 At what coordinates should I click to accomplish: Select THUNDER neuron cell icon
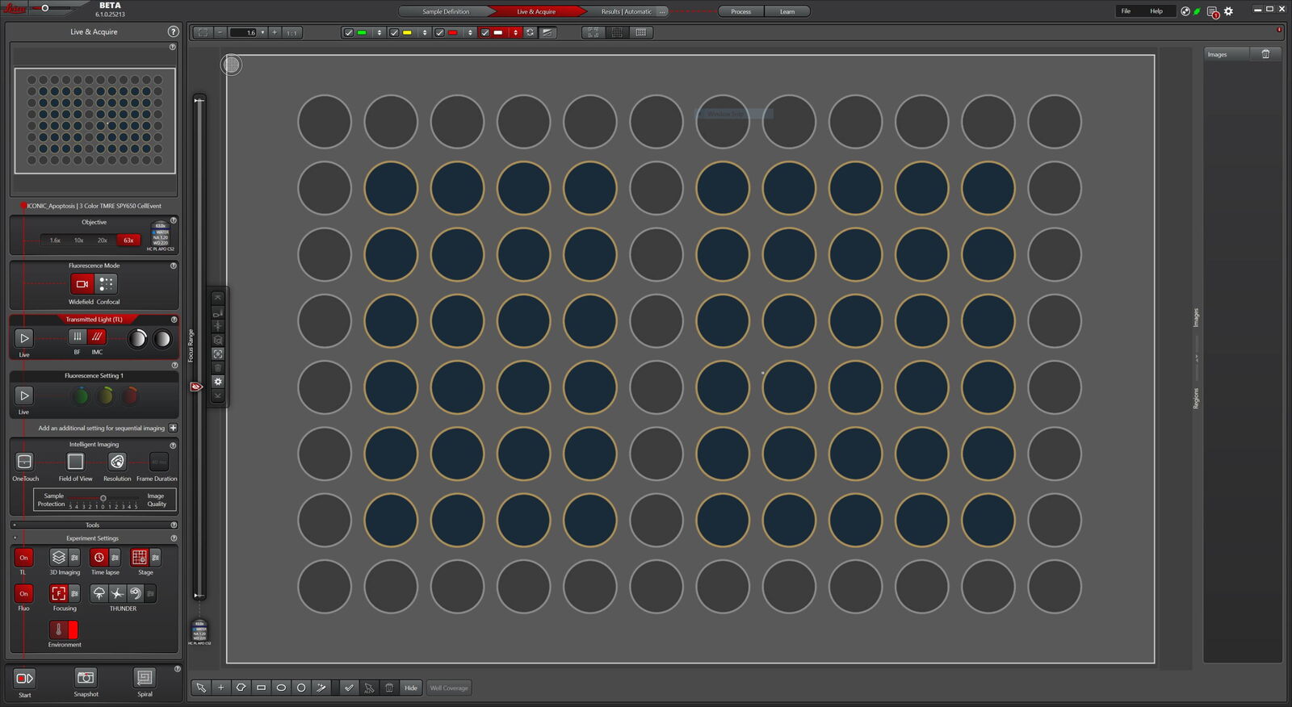[x=117, y=593]
